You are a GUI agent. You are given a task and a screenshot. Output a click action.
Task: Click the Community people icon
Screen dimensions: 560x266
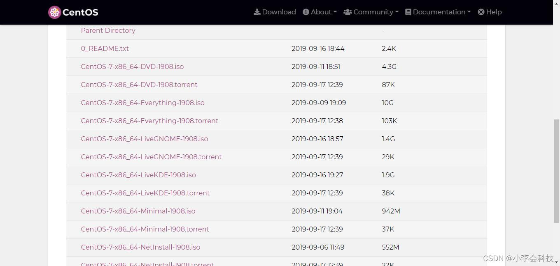pos(348,12)
